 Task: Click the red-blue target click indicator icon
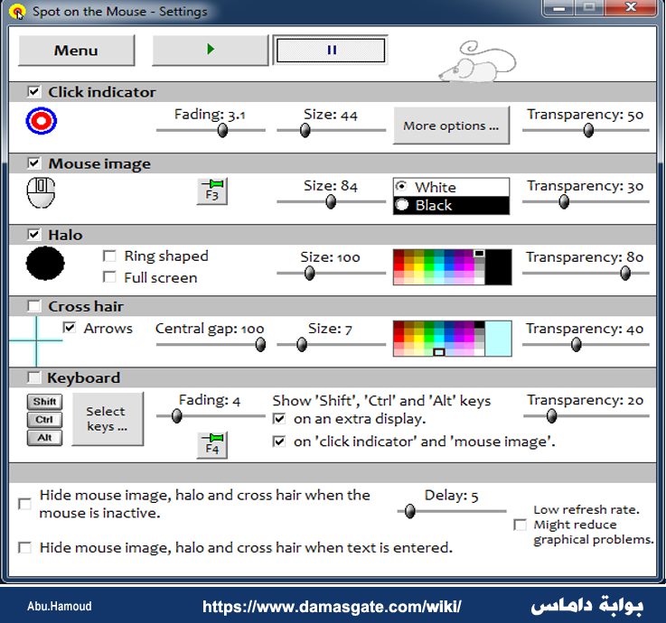[x=42, y=121]
